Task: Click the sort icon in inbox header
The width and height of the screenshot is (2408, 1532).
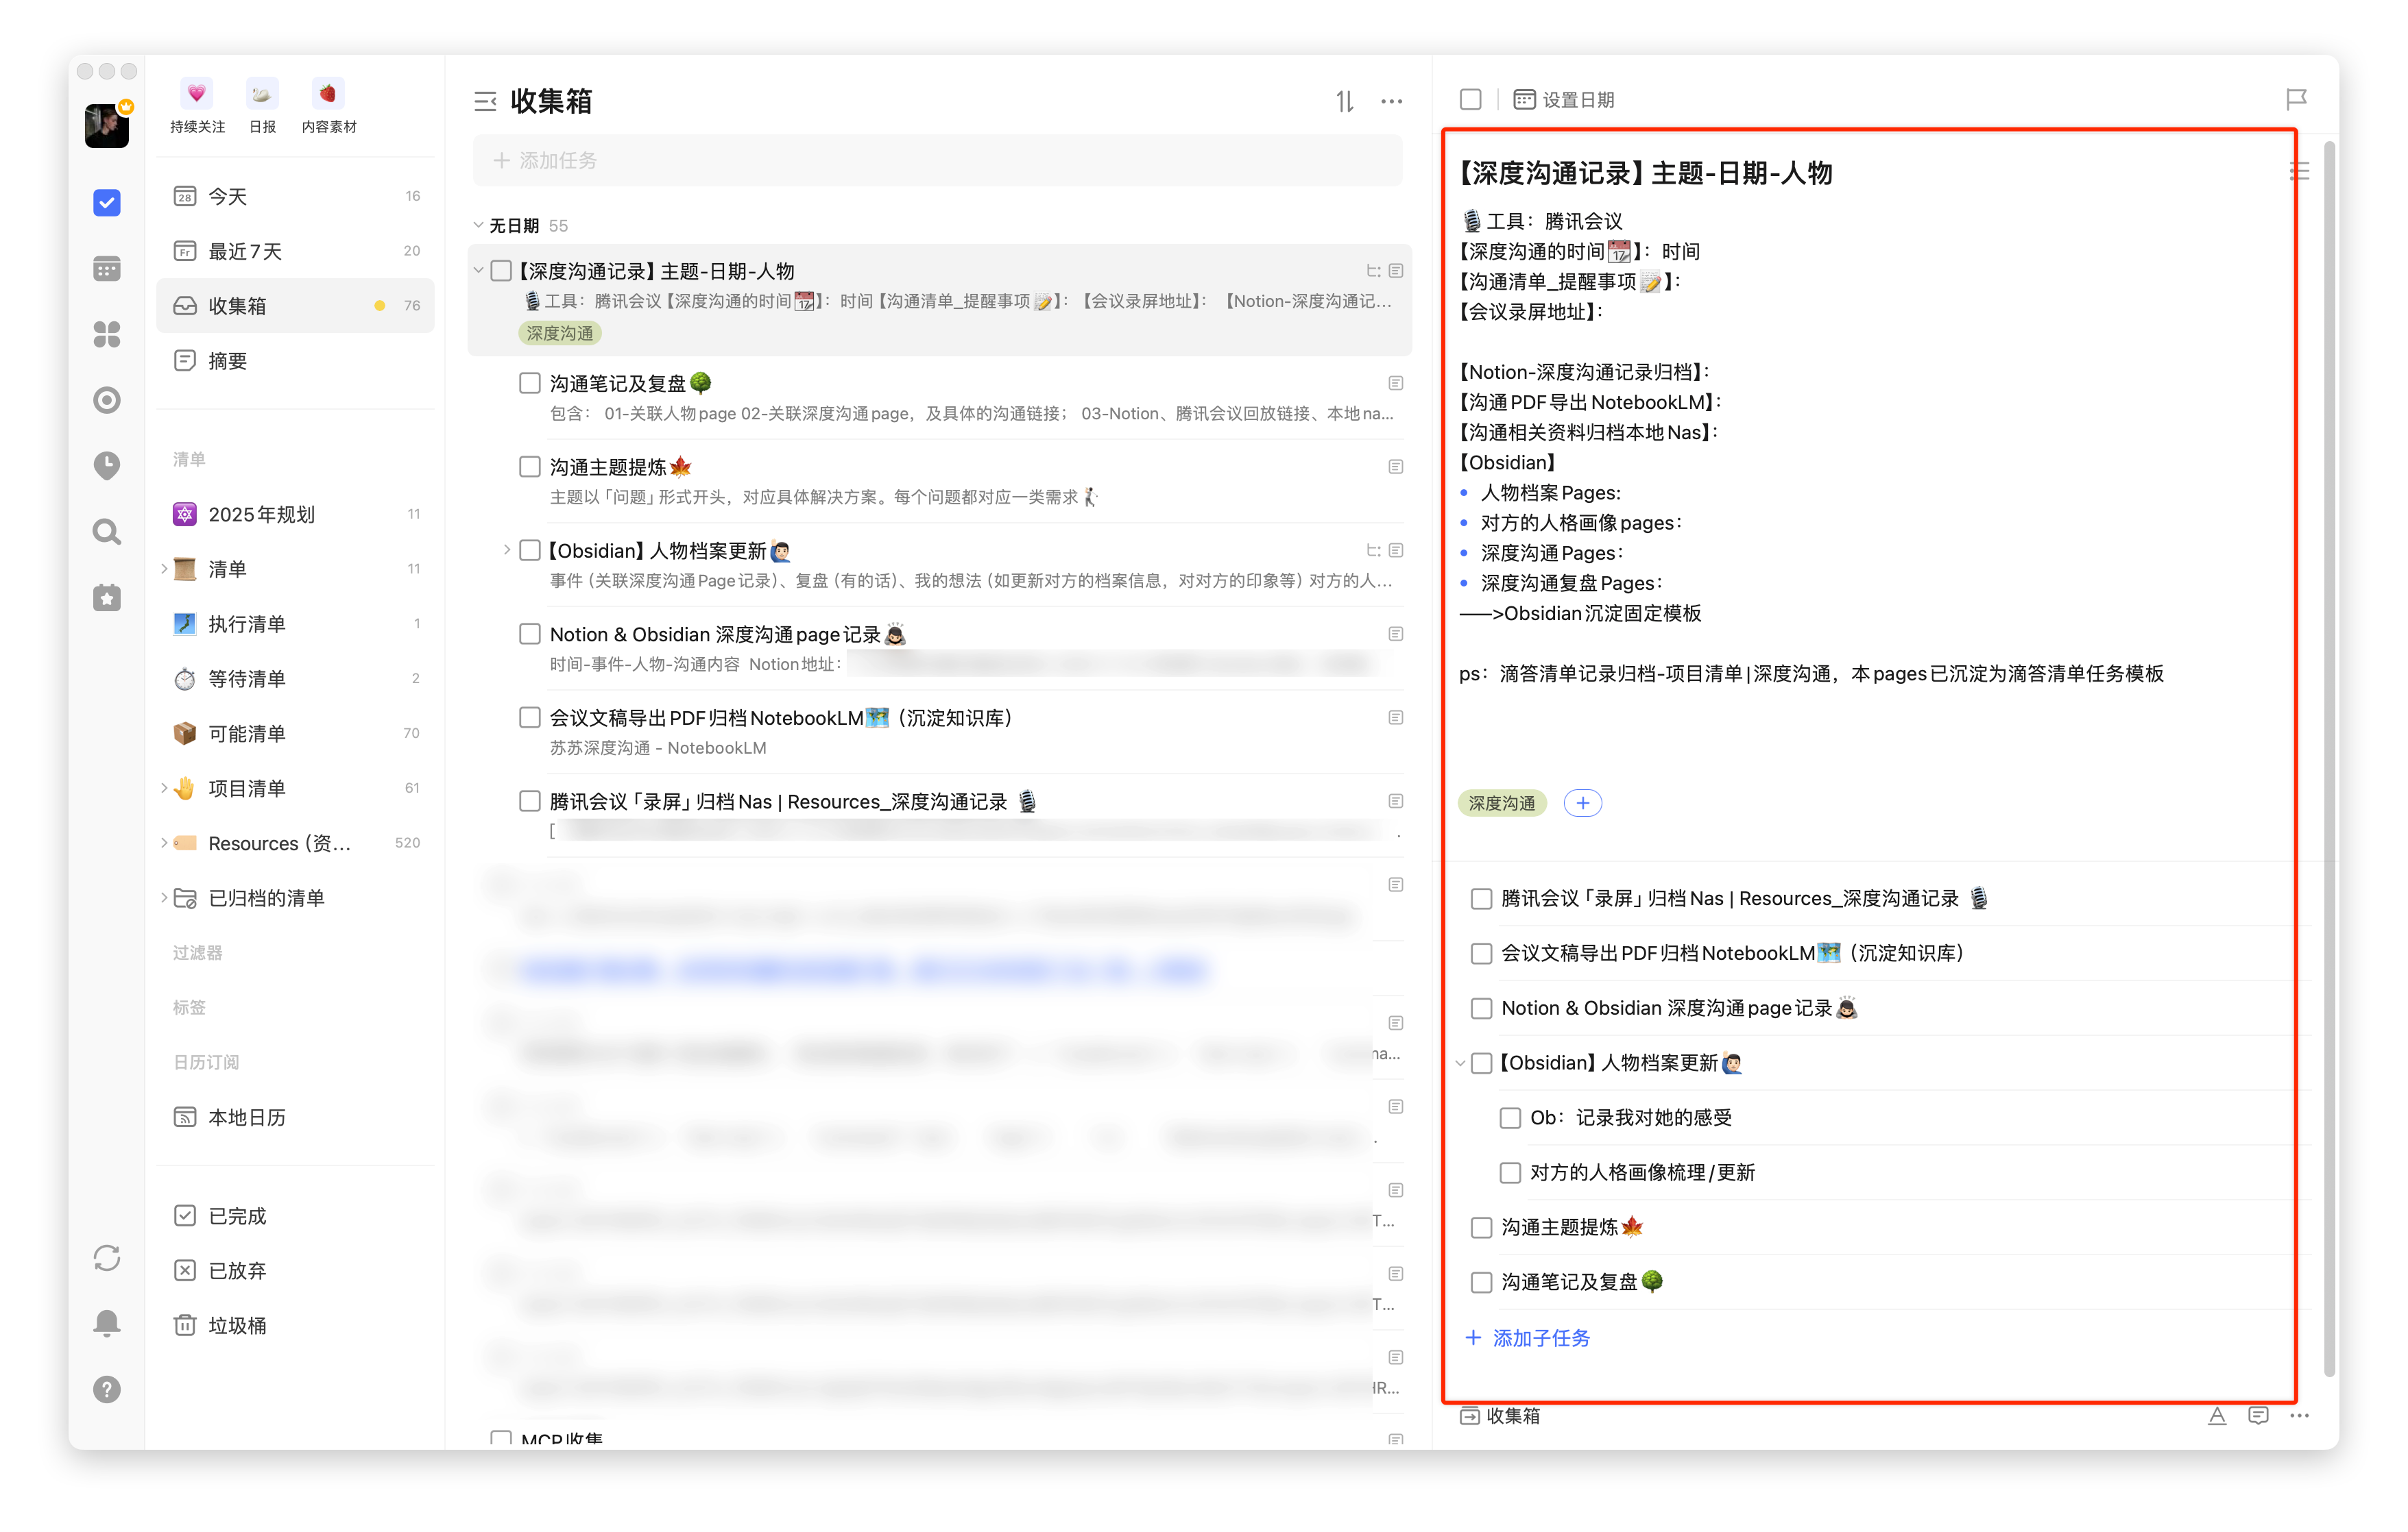Action: click(1345, 101)
